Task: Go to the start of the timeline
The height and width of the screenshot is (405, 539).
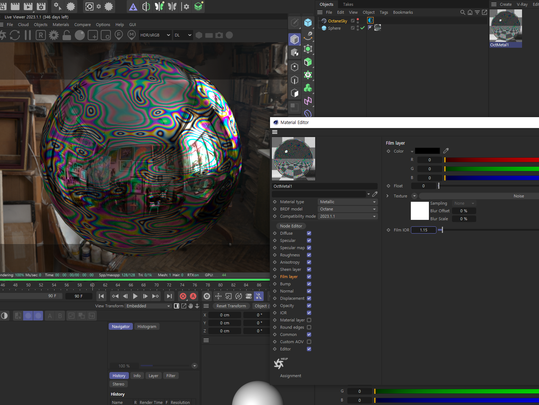Action: point(101,296)
